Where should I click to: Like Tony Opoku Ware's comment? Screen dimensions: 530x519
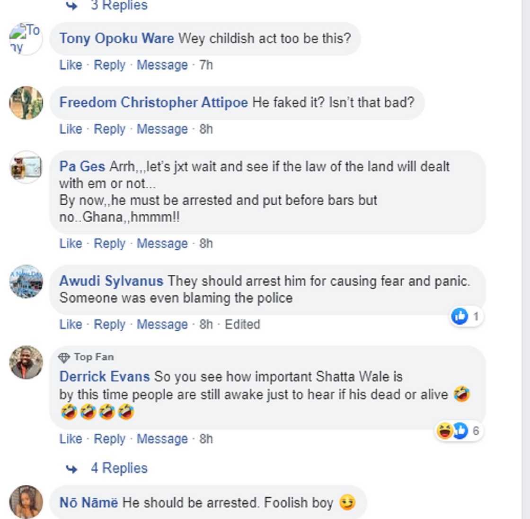pyautogui.click(x=70, y=65)
